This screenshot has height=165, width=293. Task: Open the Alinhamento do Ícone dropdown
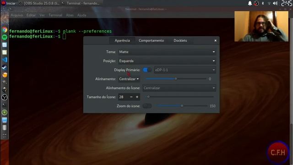point(179,88)
